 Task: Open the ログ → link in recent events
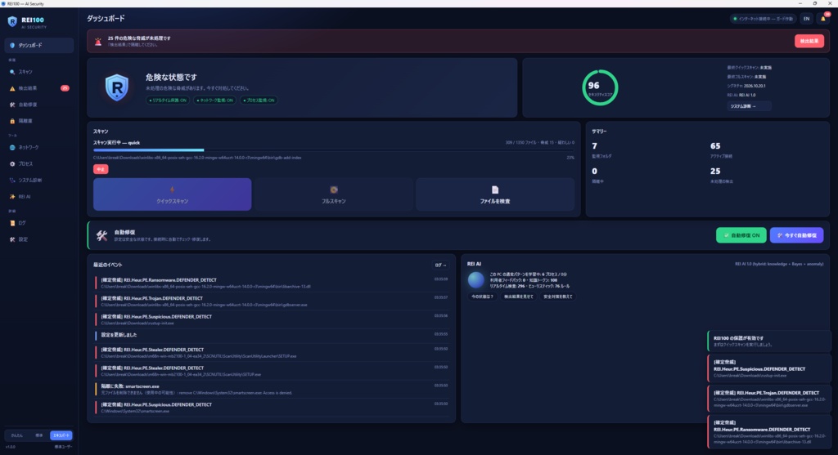440,265
